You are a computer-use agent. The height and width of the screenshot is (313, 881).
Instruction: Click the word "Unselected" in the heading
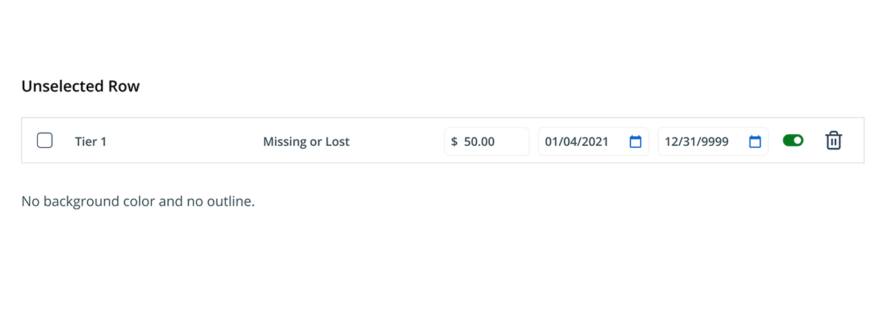pyautogui.click(x=63, y=87)
